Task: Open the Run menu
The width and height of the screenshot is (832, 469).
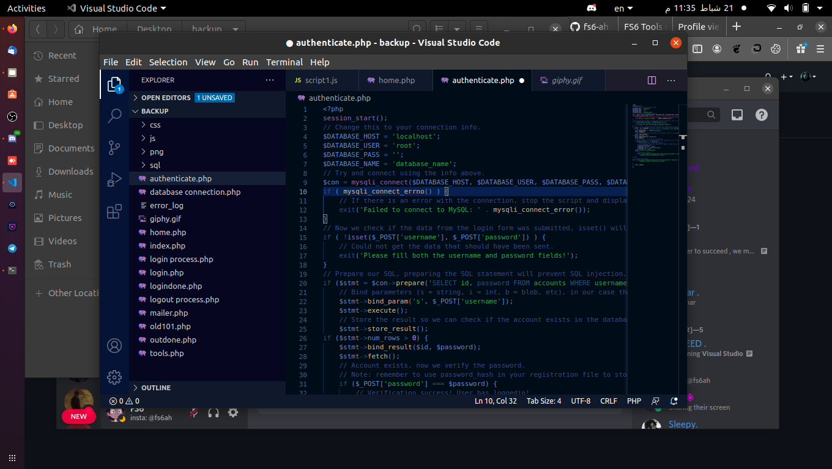Action: [250, 62]
